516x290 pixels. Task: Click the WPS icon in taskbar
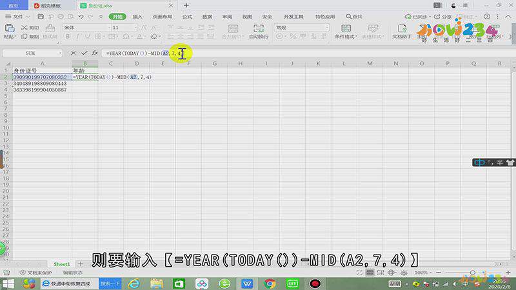point(247,284)
